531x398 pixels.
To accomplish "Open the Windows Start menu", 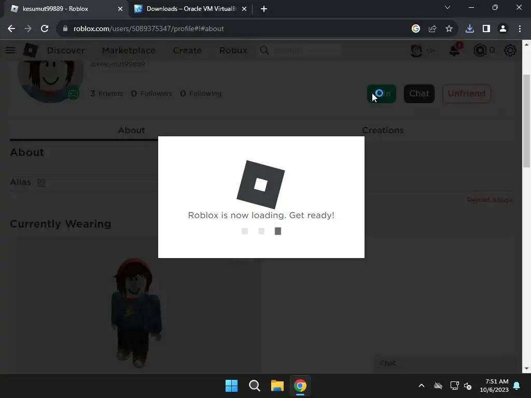I will (x=232, y=386).
